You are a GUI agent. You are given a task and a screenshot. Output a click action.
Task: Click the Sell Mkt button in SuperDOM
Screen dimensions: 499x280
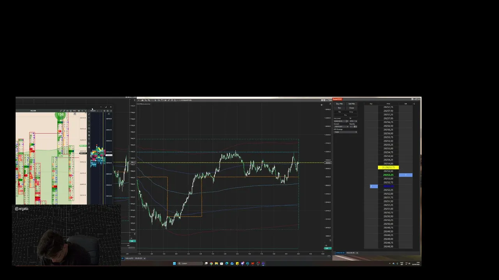[352, 104]
